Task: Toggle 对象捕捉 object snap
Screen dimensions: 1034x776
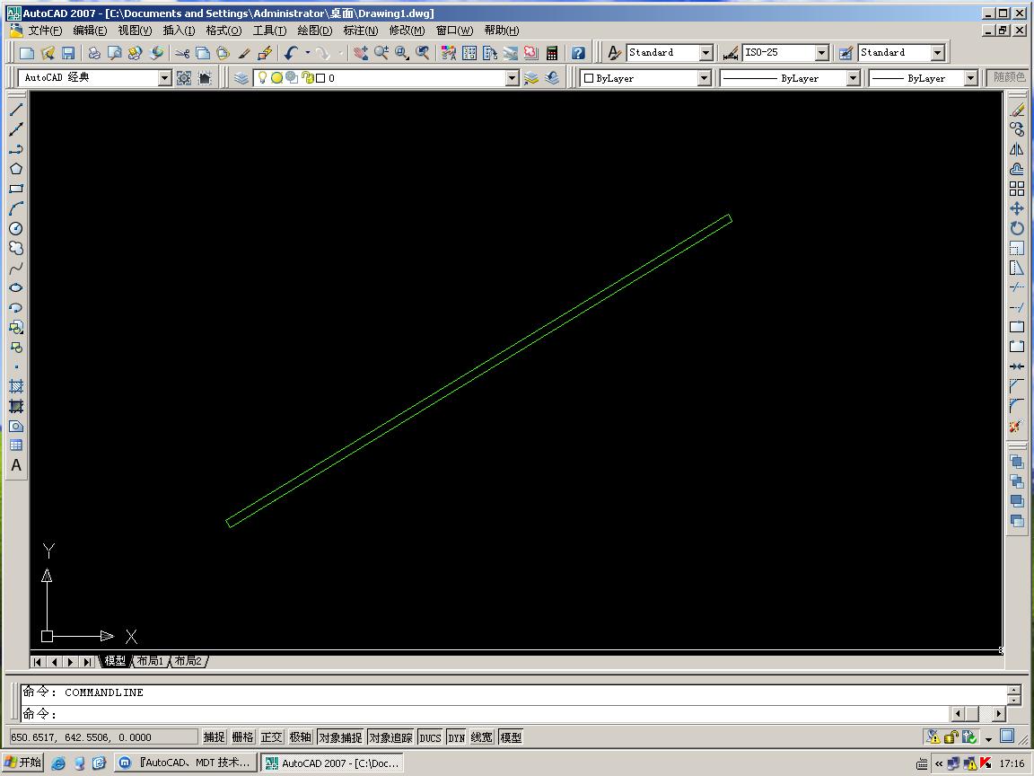Action: [340, 737]
